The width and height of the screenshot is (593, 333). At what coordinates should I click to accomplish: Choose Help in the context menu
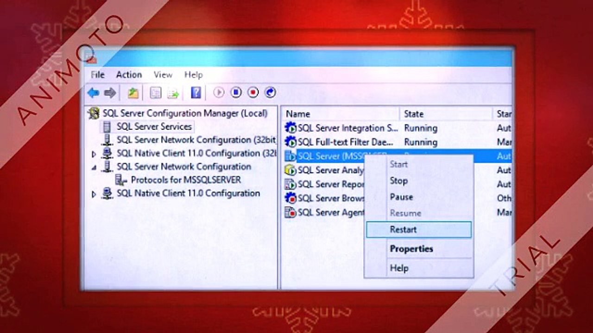[x=419, y=268]
